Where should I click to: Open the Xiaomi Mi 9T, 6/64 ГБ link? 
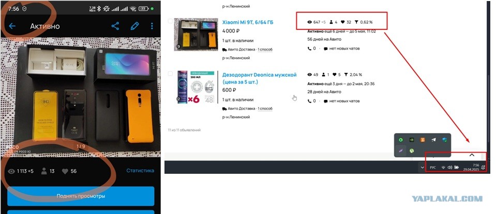248,22
